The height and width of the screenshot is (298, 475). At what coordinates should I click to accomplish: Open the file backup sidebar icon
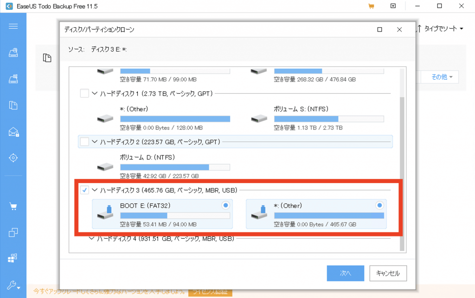(13, 105)
